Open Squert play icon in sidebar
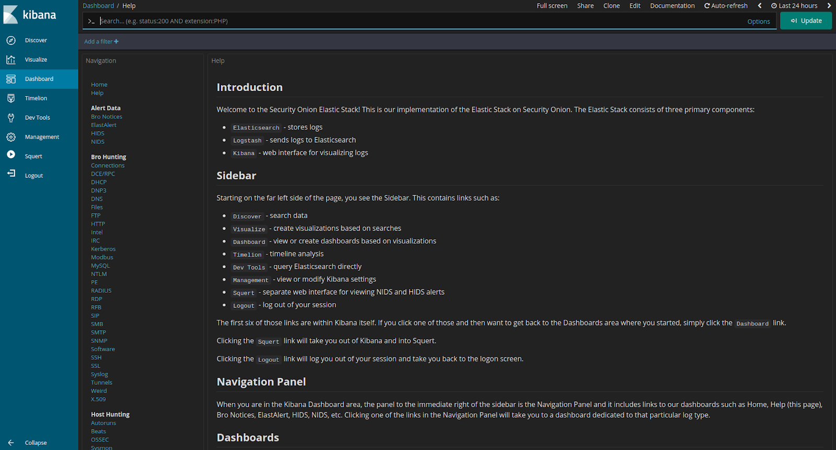This screenshot has width=836, height=450. pyautogui.click(x=11, y=155)
